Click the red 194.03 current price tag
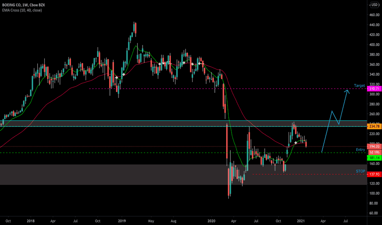The width and height of the screenshot is (382, 225). (x=374, y=146)
